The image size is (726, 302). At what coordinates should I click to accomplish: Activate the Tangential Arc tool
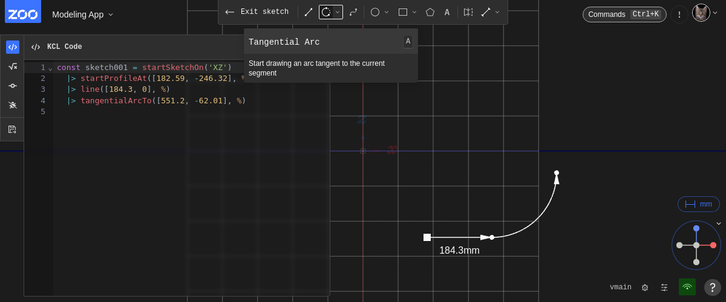click(x=326, y=12)
